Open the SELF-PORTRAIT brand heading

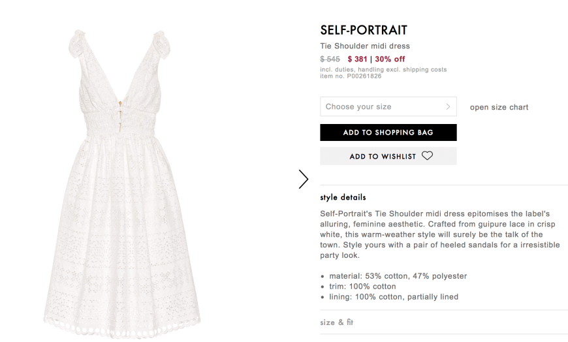coord(364,30)
